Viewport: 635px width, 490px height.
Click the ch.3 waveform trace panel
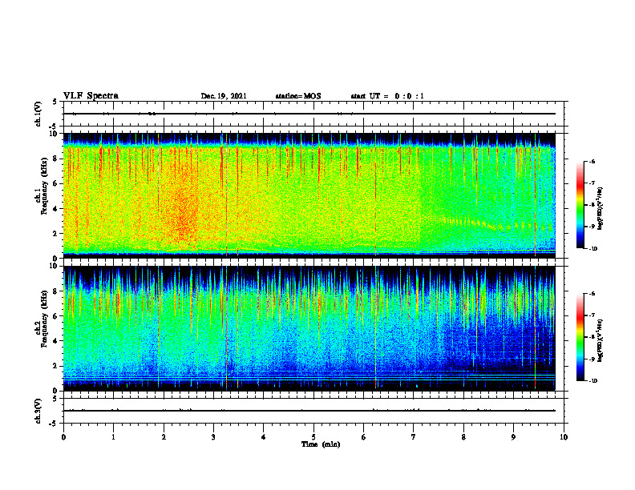[313, 411]
